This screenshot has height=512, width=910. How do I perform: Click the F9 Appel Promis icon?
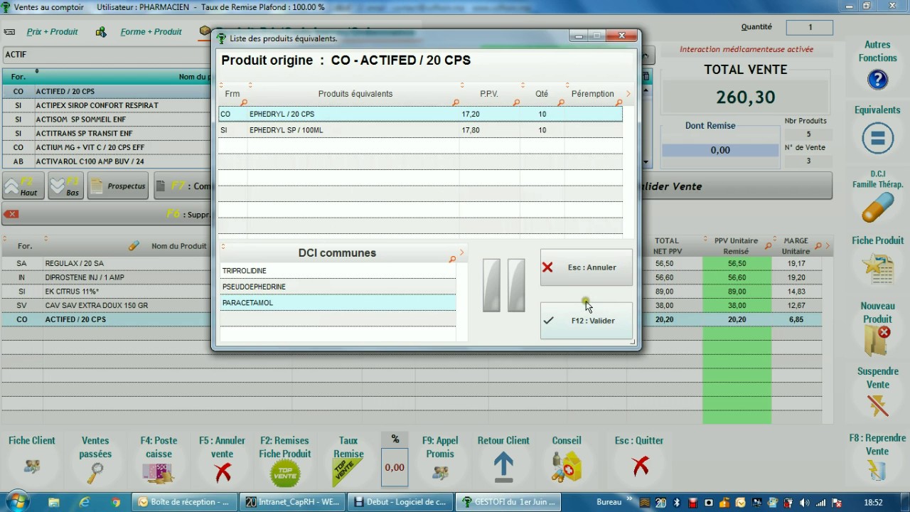[440, 471]
